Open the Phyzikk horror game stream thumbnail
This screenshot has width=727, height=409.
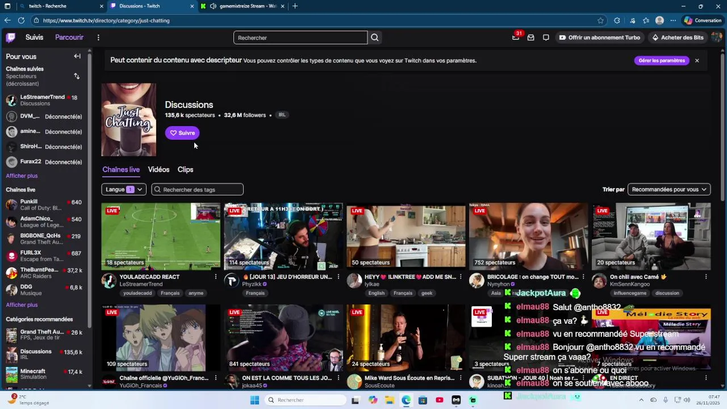tap(283, 236)
